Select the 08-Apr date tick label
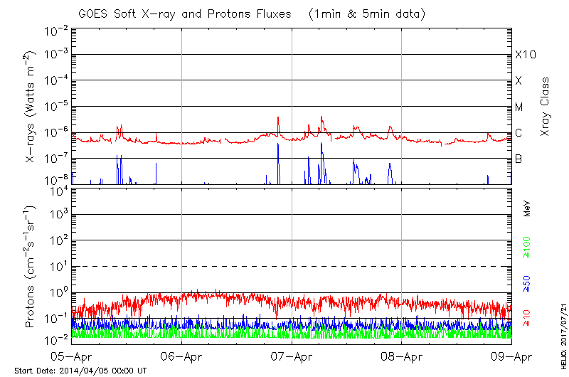The height and width of the screenshot is (377, 569). coord(402,355)
